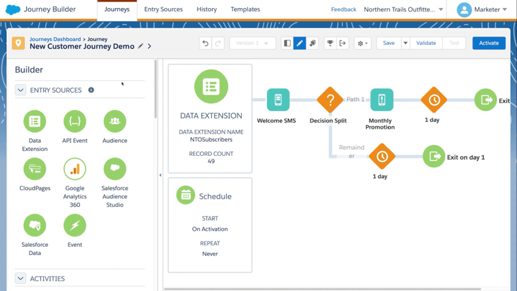Image resolution: width=517 pixels, height=291 pixels.
Task: Select the Path 1 Exit icon
Action: [x=485, y=100]
